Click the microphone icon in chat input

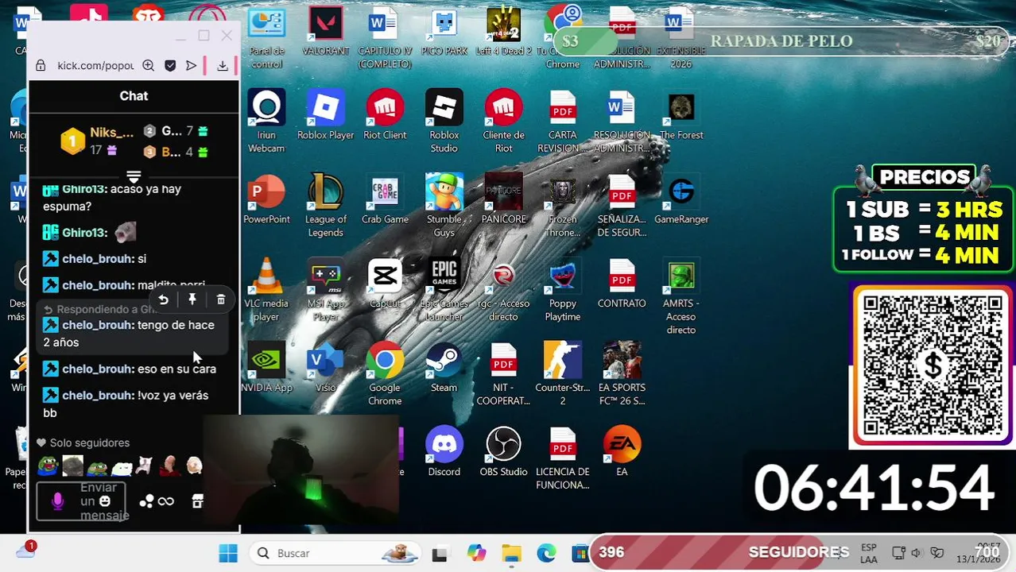[57, 501]
